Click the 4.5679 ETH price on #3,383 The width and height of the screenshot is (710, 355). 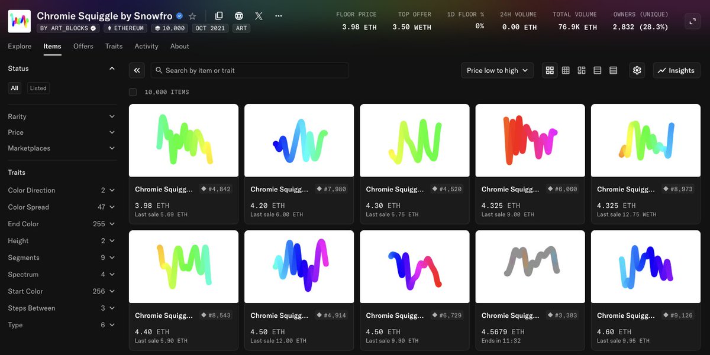click(x=503, y=332)
